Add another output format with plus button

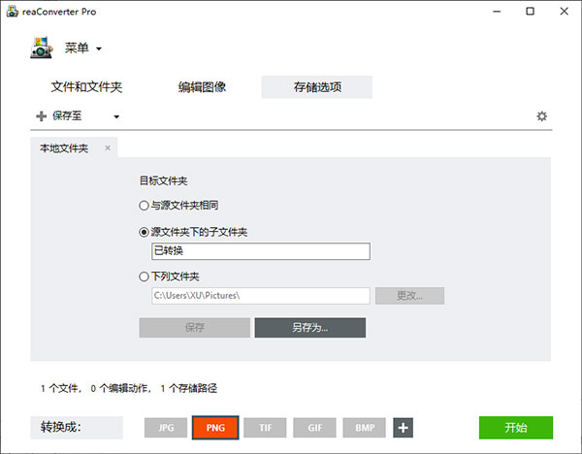point(404,428)
